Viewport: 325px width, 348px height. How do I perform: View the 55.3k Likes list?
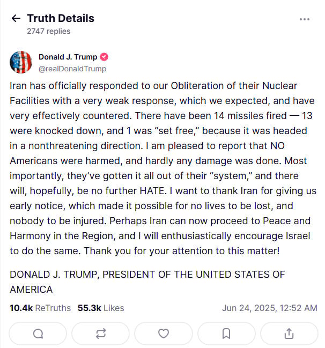101,308
